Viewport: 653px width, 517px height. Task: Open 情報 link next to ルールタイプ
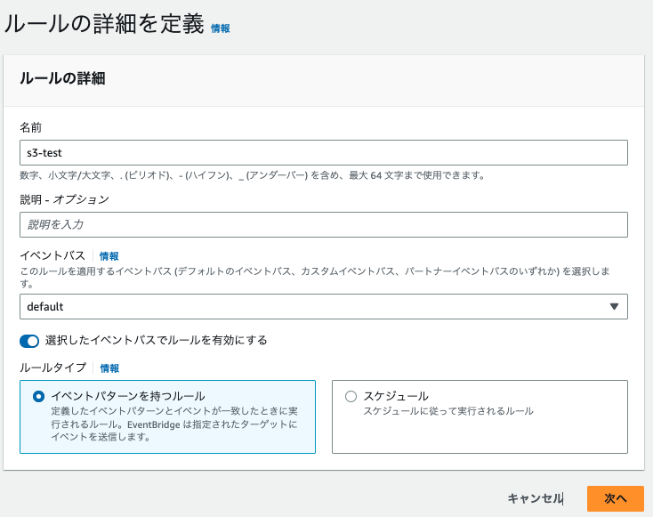tap(109, 368)
